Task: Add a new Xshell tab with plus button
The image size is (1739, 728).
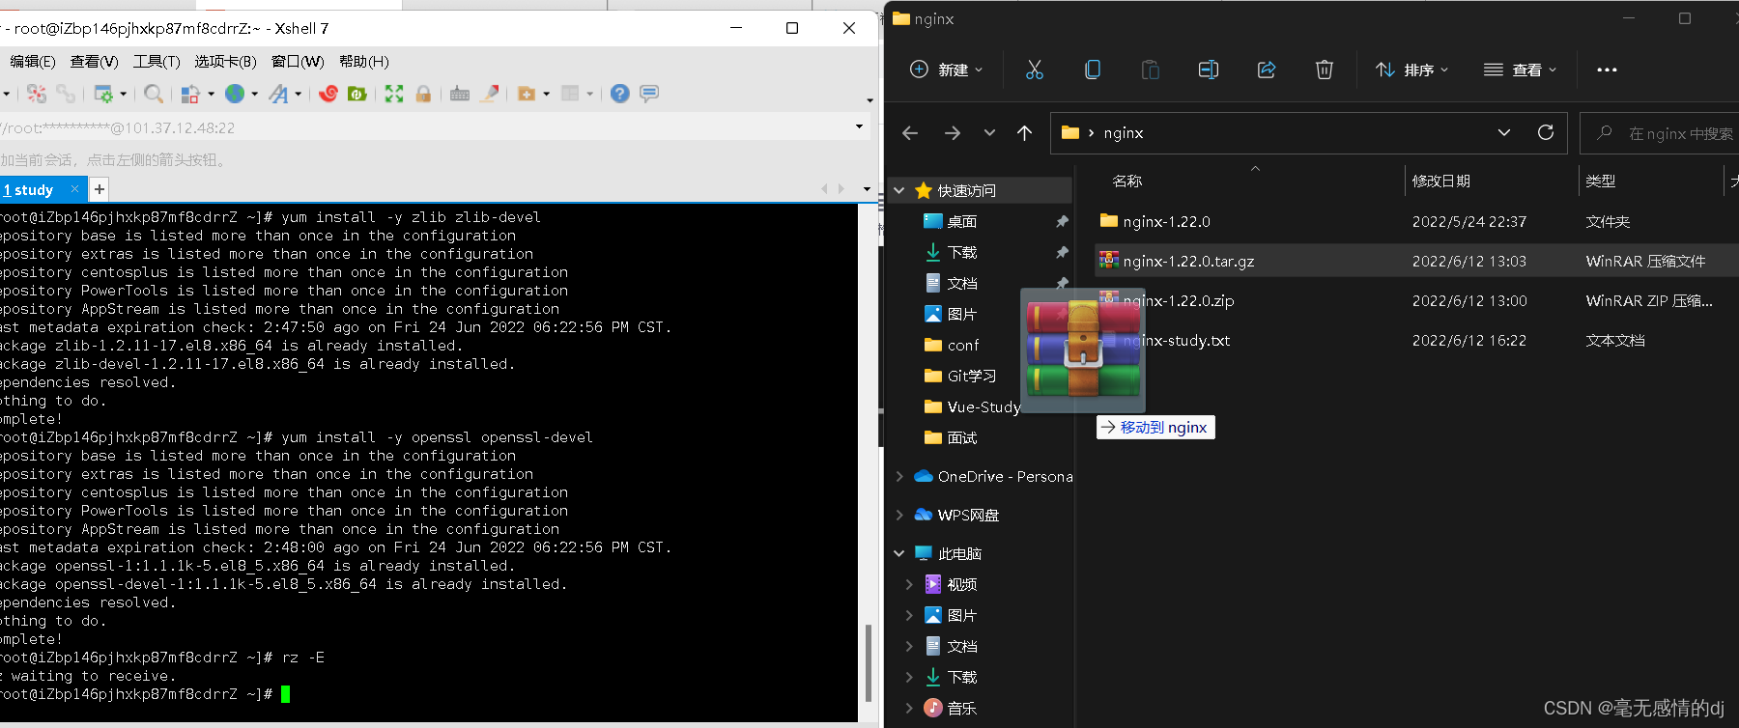Action: tap(99, 189)
